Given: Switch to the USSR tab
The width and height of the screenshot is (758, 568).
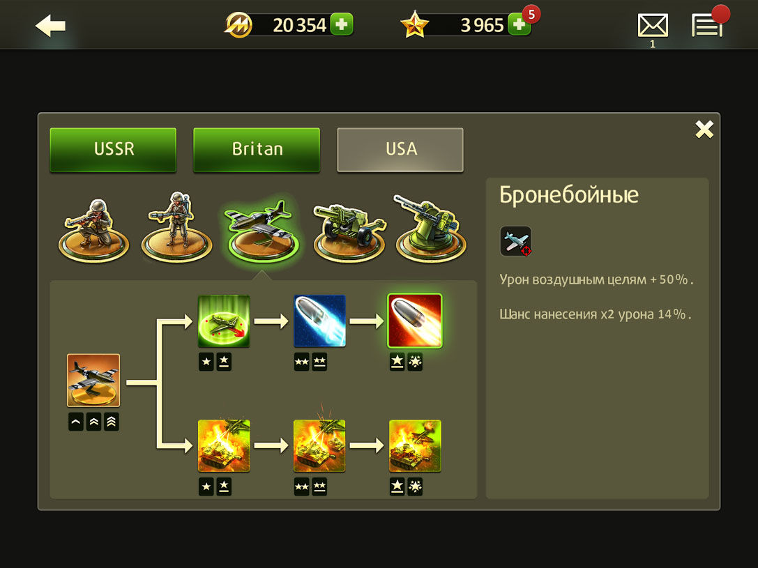Looking at the screenshot, I should (x=113, y=150).
